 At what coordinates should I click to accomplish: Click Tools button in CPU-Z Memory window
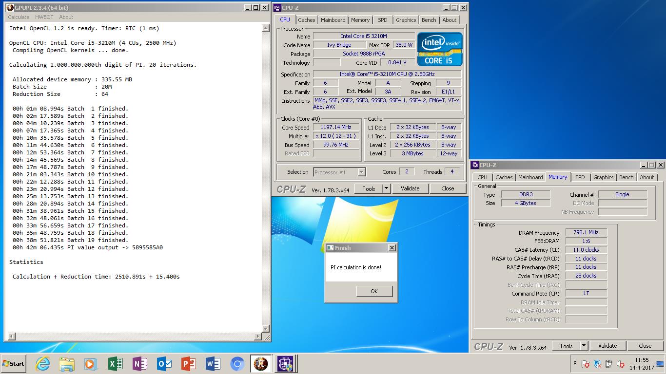[x=566, y=346]
